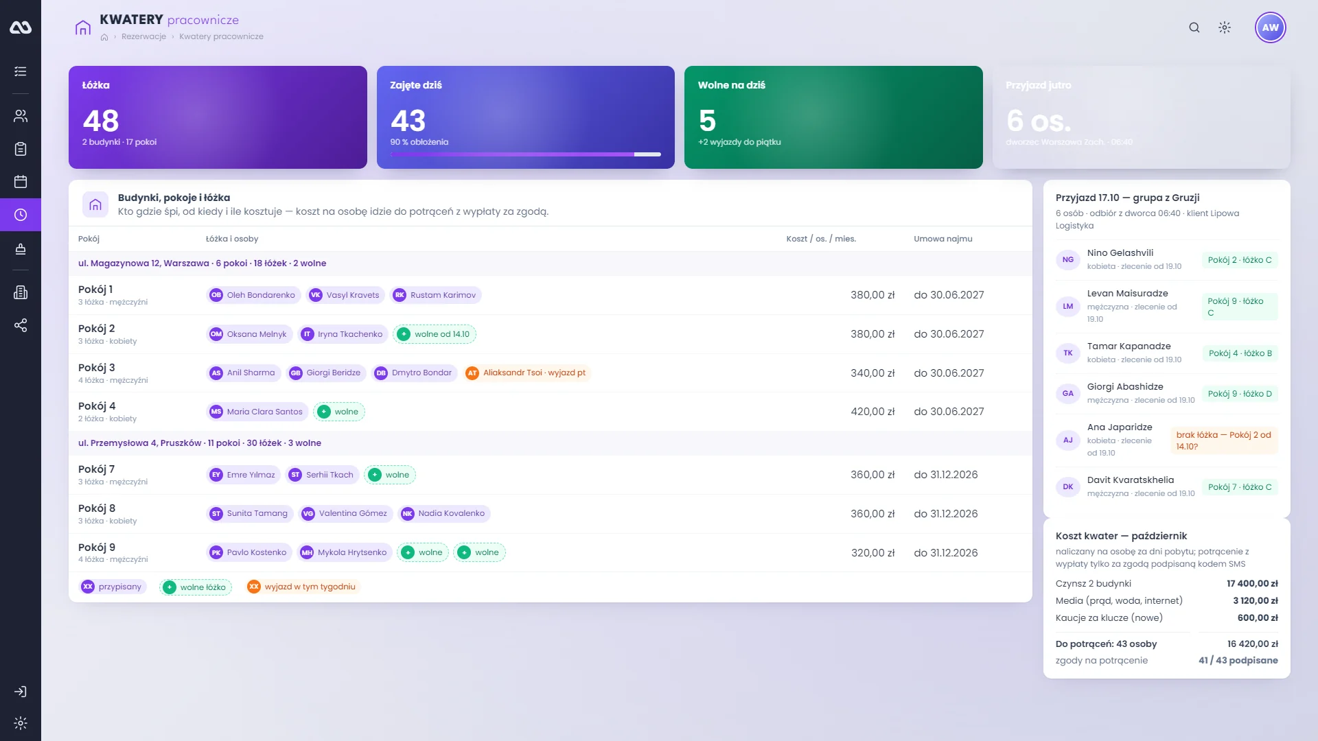This screenshot has width=1318, height=741.
Task: Open the Rezerwacje breadcrumb link
Action: click(x=143, y=37)
